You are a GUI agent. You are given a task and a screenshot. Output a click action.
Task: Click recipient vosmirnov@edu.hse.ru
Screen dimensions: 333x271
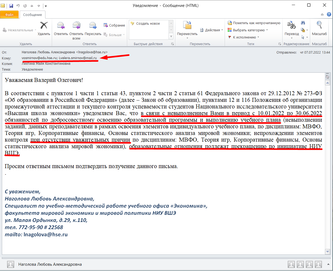click(39, 58)
